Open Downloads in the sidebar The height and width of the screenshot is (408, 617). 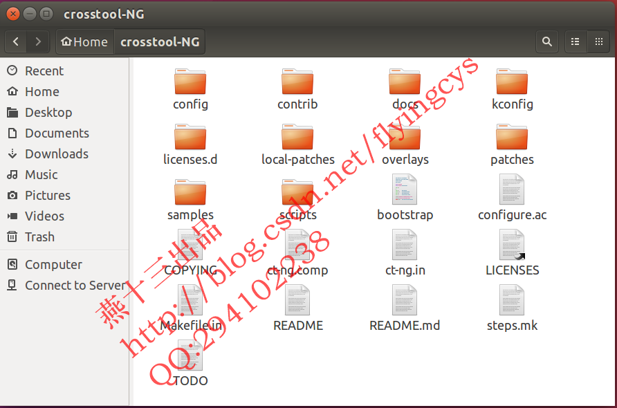point(64,154)
